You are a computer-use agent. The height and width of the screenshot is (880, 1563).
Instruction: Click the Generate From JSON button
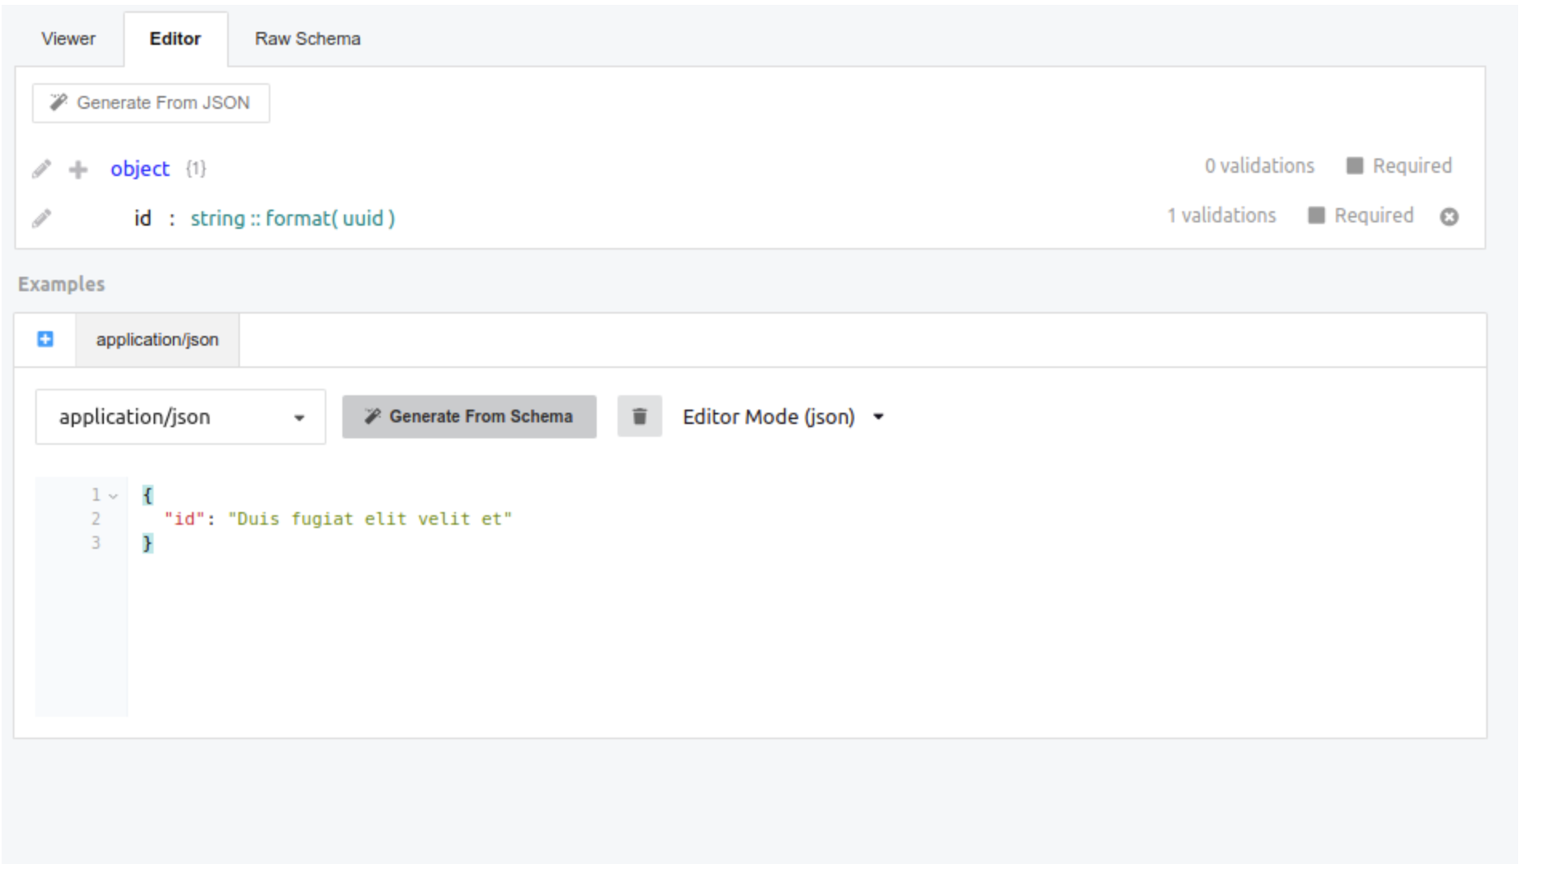tap(150, 102)
